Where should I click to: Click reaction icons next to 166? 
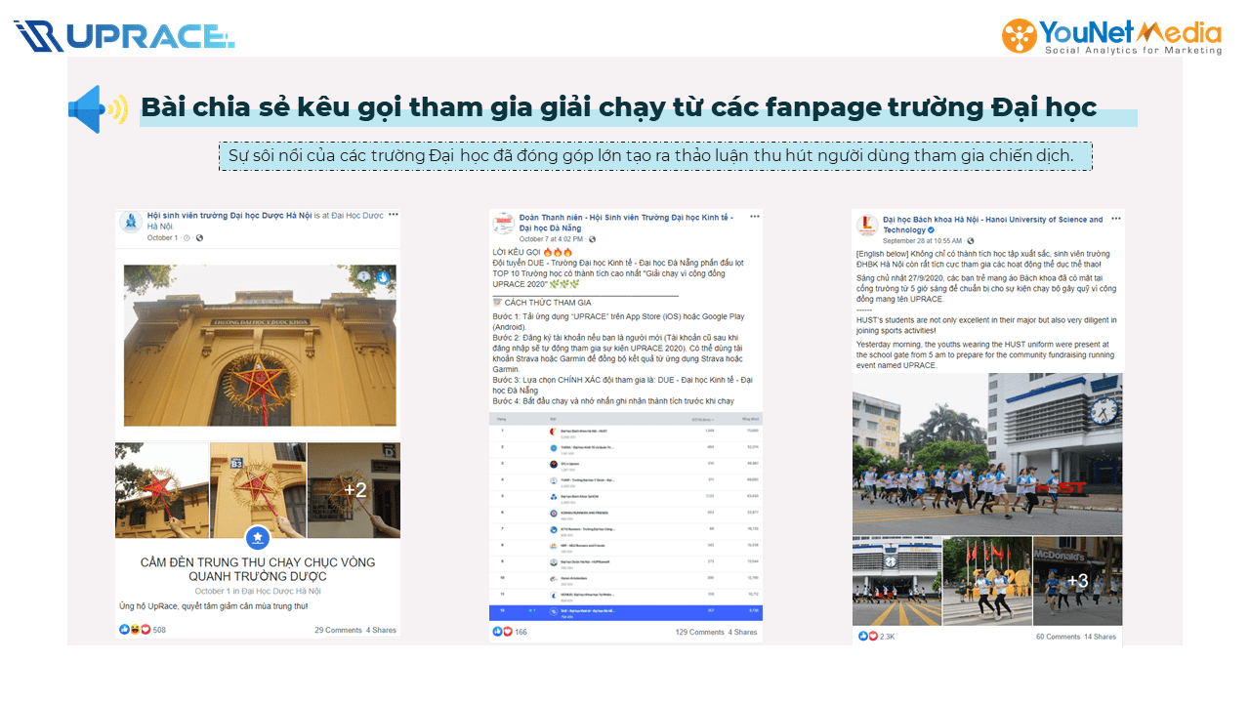tap(503, 632)
